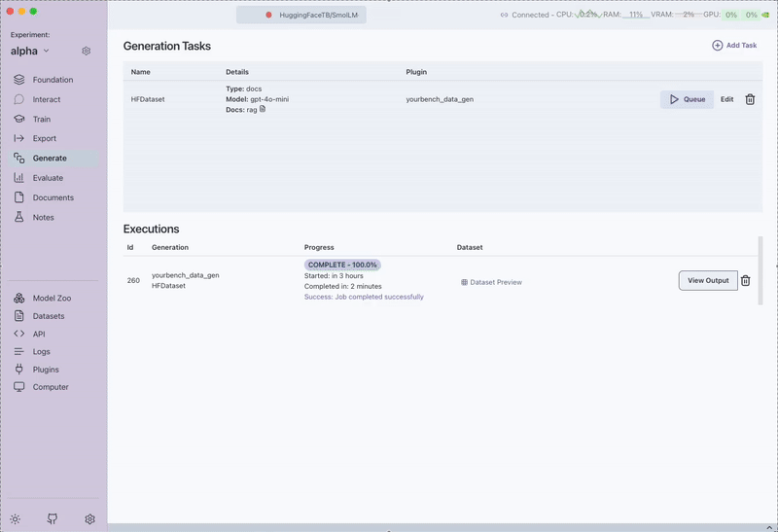Viewport: 778px width, 532px height.
Task: Navigate to Datasets in sidebar
Action: click(48, 316)
